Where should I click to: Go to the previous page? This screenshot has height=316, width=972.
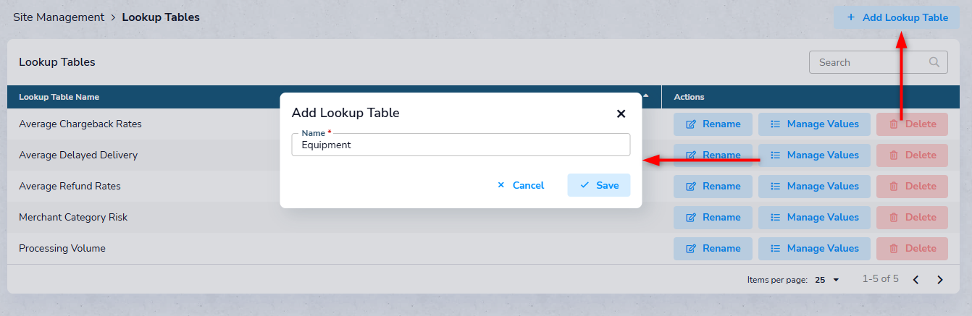point(916,279)
